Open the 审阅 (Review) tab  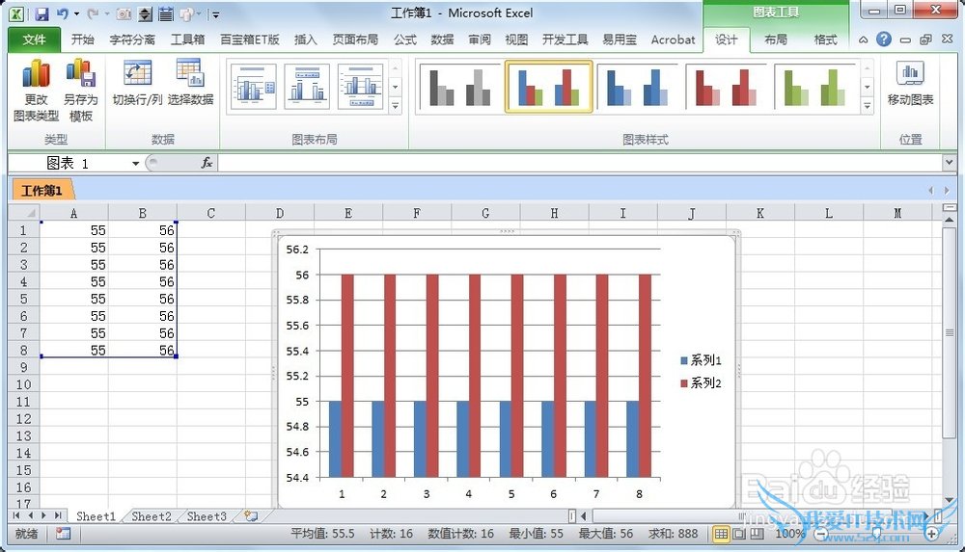480,39
